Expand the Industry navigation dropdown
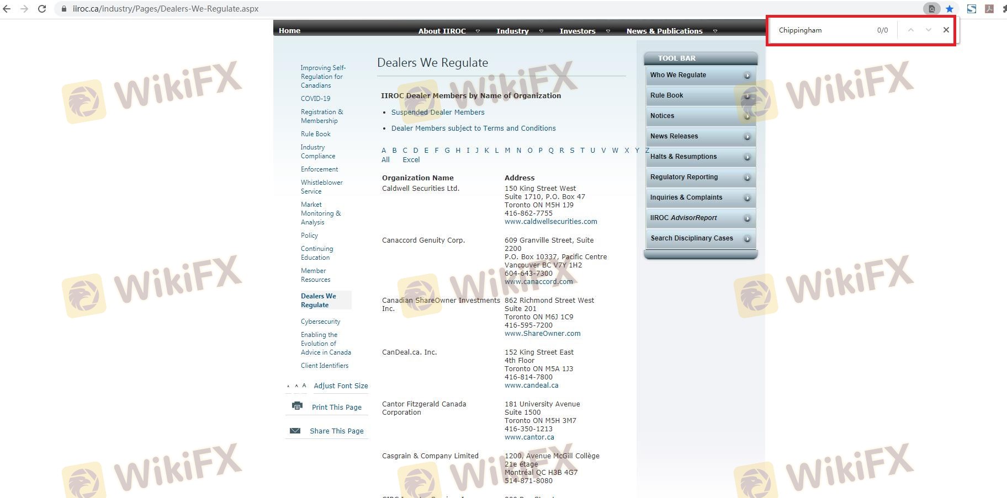This screenshot has width=1007, height=498. click(x=541, y=31)
